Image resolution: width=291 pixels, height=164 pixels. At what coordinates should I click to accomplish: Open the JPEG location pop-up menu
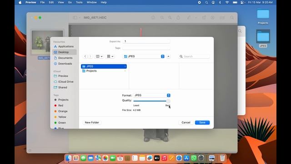pyautogui.click(x=144, y=56)
